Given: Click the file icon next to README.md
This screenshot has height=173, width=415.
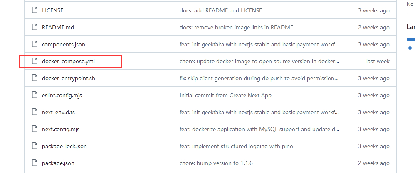Looking at the screenshot, I should click(x=35, y=27).
